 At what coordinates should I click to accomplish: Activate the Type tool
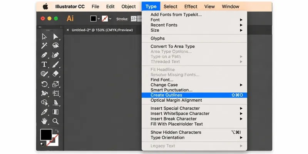tap(44, 64)
